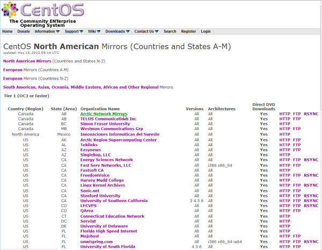Open the Search page
The image size is (322, 250).
coord(170,32)
